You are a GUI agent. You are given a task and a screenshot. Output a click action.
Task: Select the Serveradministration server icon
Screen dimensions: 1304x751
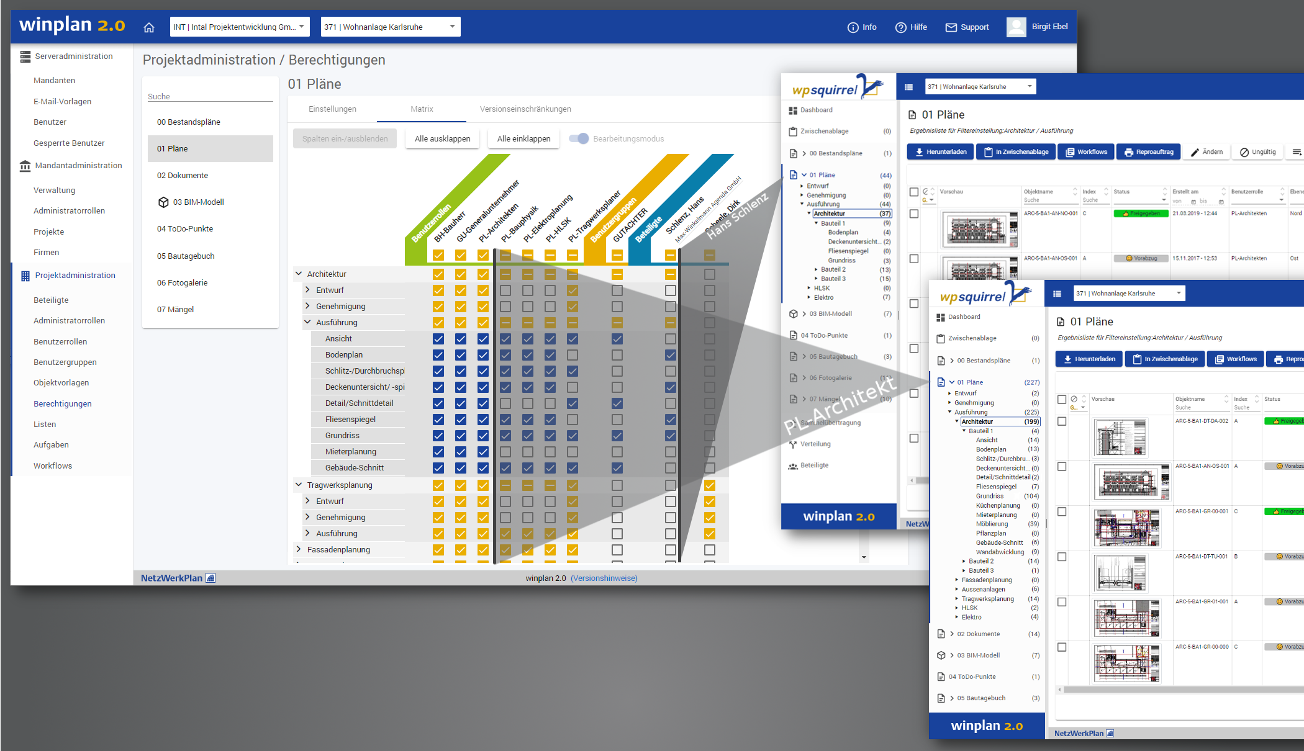(x=25, y=56)
